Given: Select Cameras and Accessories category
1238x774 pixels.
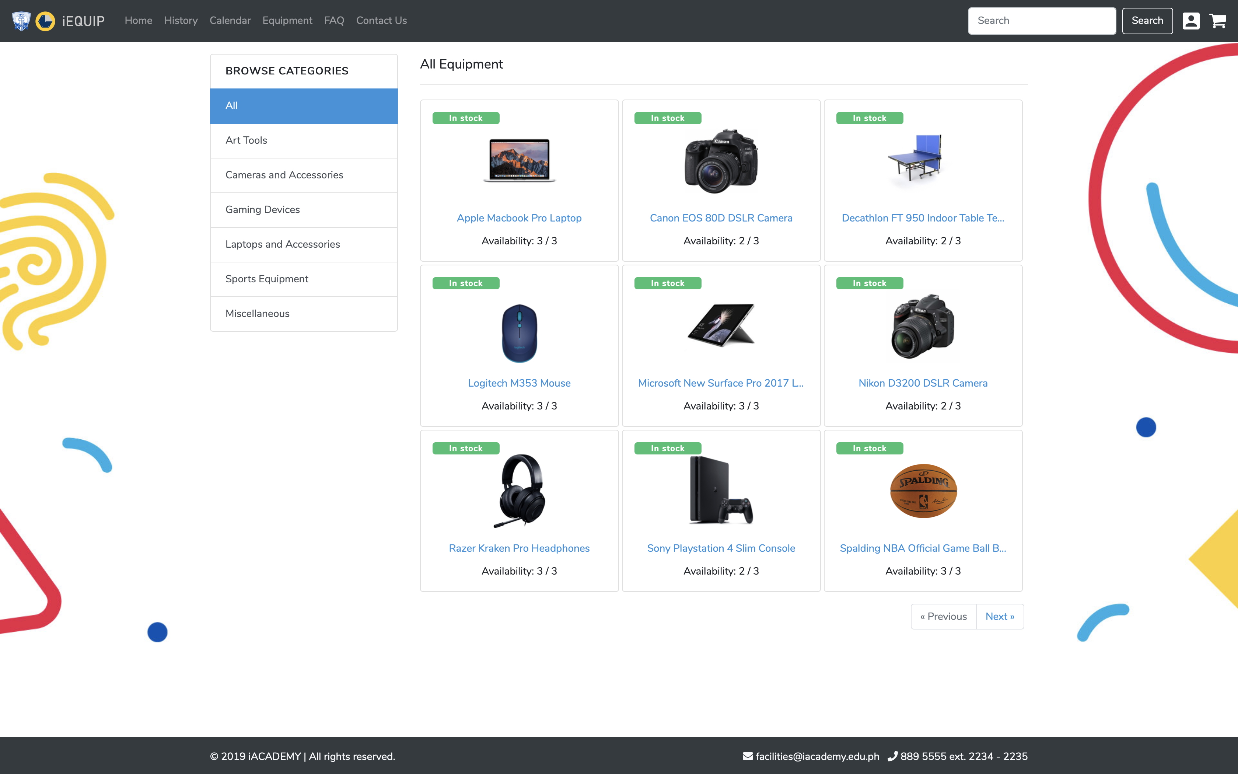Looking at the screenshot, I should click(304, 175).
